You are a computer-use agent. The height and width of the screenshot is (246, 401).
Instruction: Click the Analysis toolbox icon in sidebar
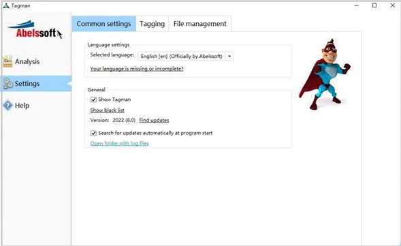coord(7,61)
